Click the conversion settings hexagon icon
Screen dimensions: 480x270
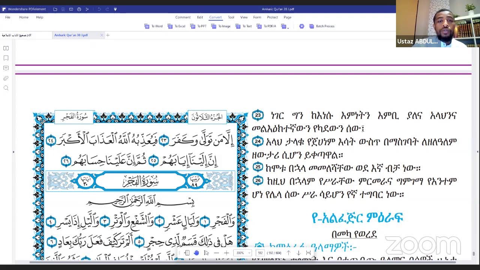coord(301,26)
